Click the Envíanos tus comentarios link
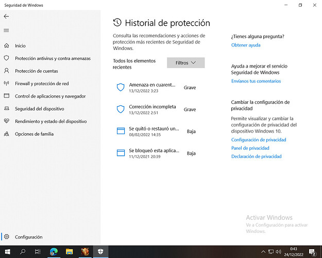The height and width of the screenshot is (258, 322). pos(256,81)
